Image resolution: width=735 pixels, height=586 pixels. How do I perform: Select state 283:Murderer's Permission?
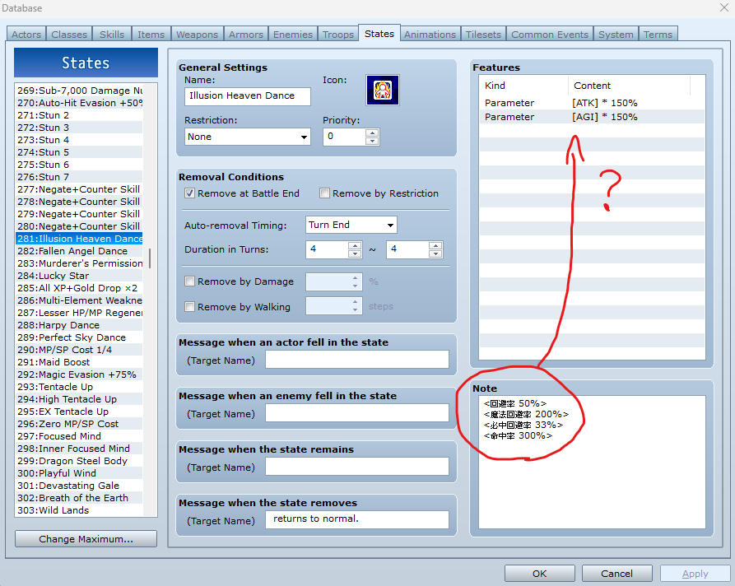(79, 263)
